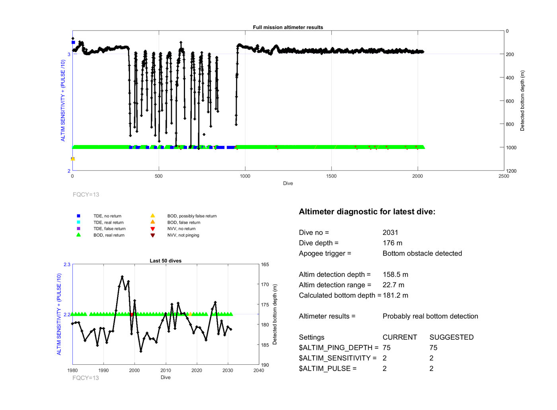Click the 'SUGGESTED' settings column header
This screenshot has height=410, width=557.
(452, 337)
